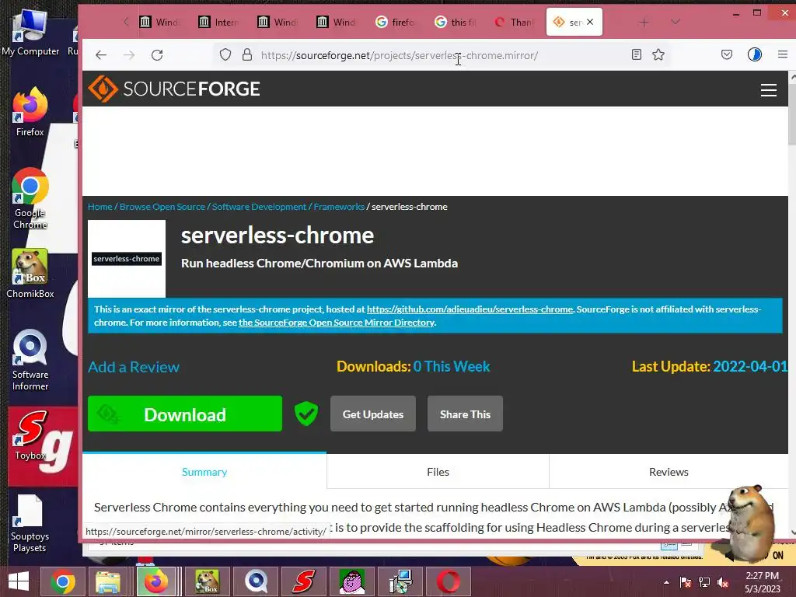Select the Summary tab

(x=204, y=472)
